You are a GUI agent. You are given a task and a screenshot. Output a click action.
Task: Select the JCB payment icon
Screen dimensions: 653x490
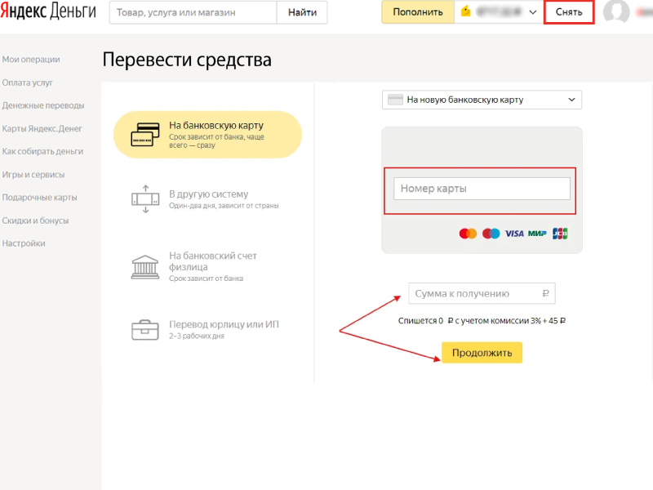point(561,233)
